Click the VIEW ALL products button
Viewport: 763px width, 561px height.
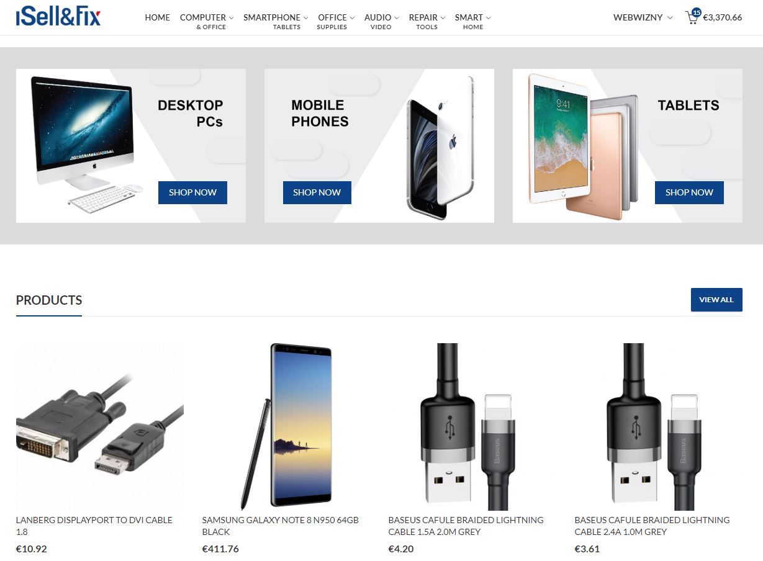(x=716, y=300)
